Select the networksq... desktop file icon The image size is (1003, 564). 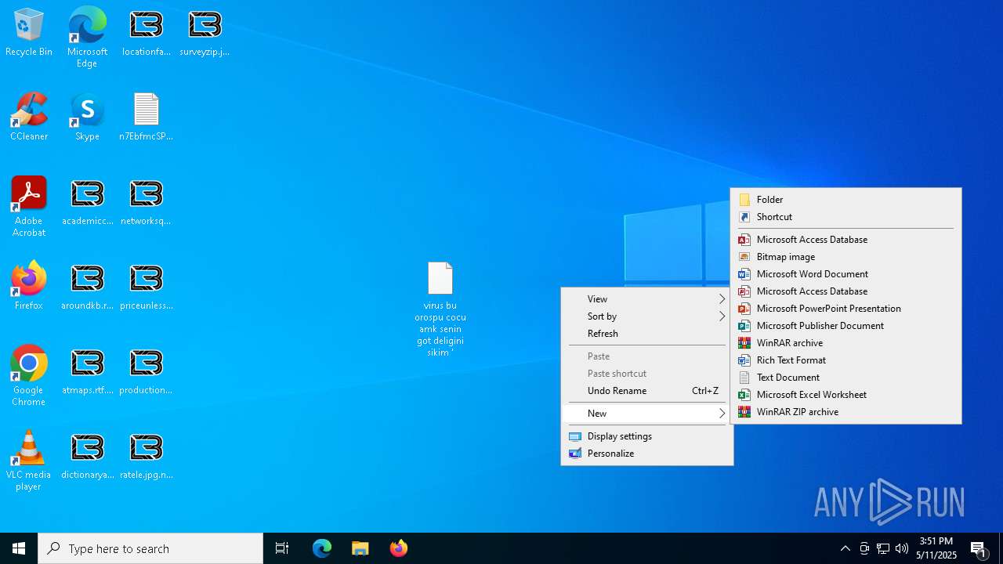[146, 202]
